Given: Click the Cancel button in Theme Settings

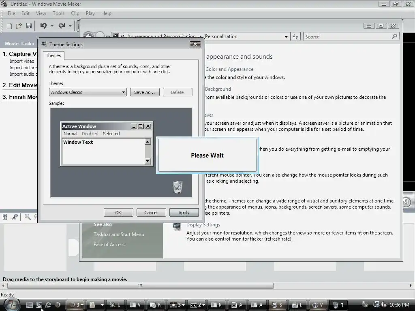Looking at the screenshot, I should [151, 213].
